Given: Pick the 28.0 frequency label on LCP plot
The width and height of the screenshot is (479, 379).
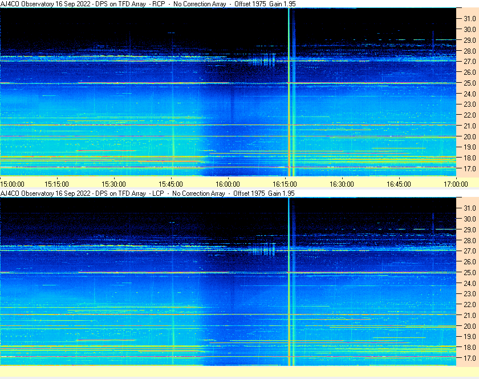Looking at the screenshot, I should pyautogui.click(x=470, y=240).
